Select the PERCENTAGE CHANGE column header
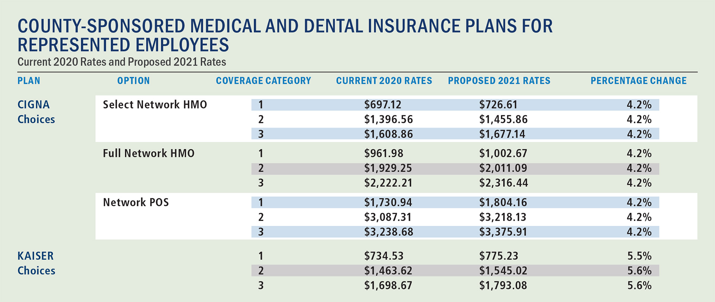Screen dimensions: 715x302 click(x=638, y=81)
